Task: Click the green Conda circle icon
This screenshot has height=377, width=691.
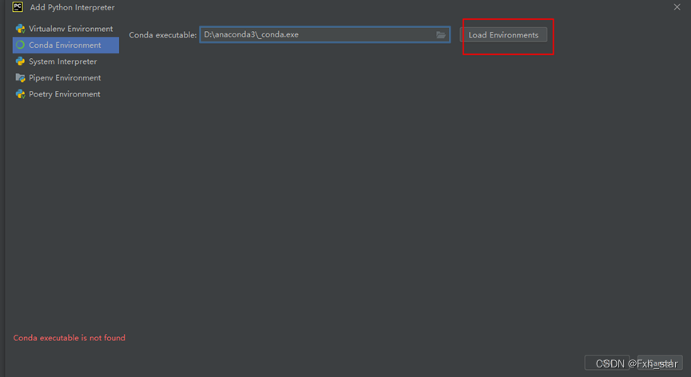Action: tap(20, 45)
